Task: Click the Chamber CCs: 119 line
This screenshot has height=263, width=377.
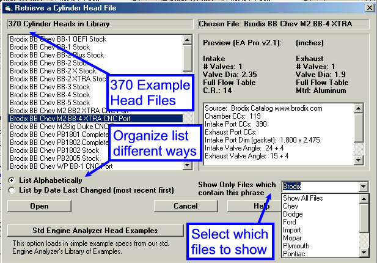Action: click(x=233, y=116)
